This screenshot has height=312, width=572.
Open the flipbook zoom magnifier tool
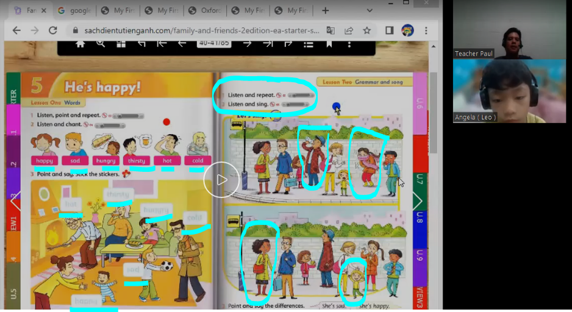click(101, 44)
